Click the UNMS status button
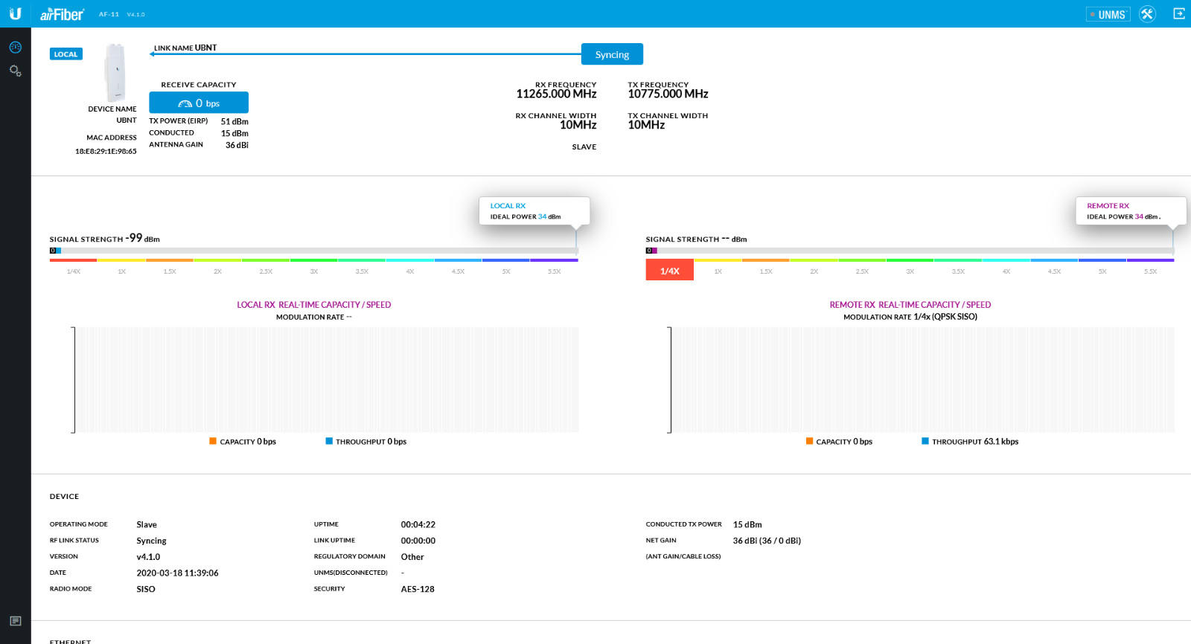Image resolution: width=1191 pixels, height=644 pixels. tap(1108, 14)
